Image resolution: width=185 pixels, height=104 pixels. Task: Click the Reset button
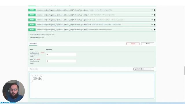click(148, 44)
